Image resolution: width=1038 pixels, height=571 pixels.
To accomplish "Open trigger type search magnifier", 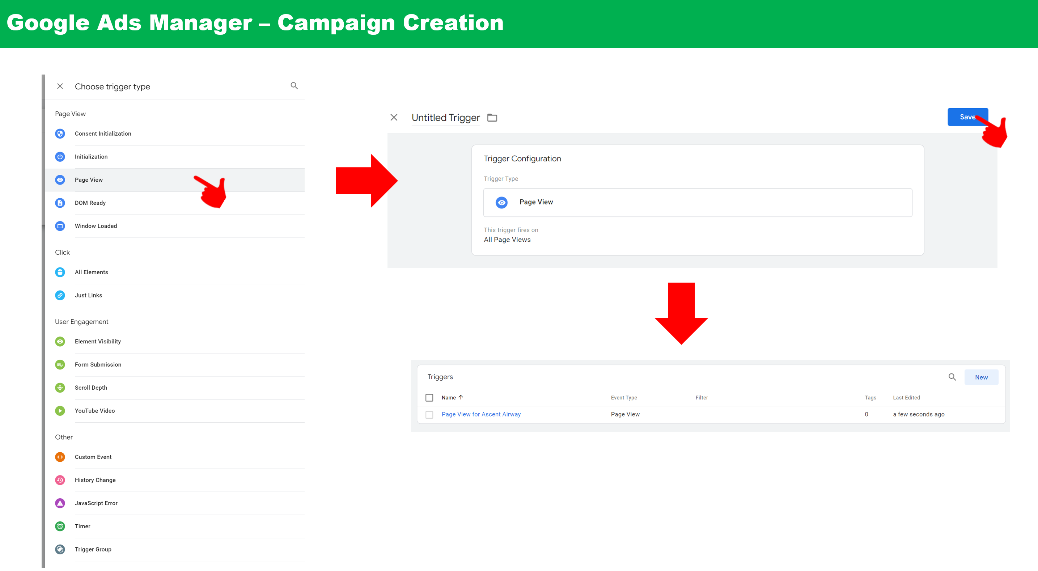I will pos(294,86).
